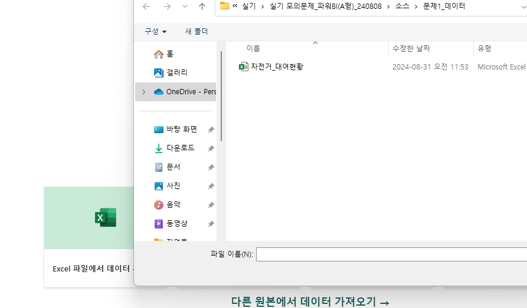527x308 pixels.
Task: Sort files by 유형 column header
Action: 485,48
